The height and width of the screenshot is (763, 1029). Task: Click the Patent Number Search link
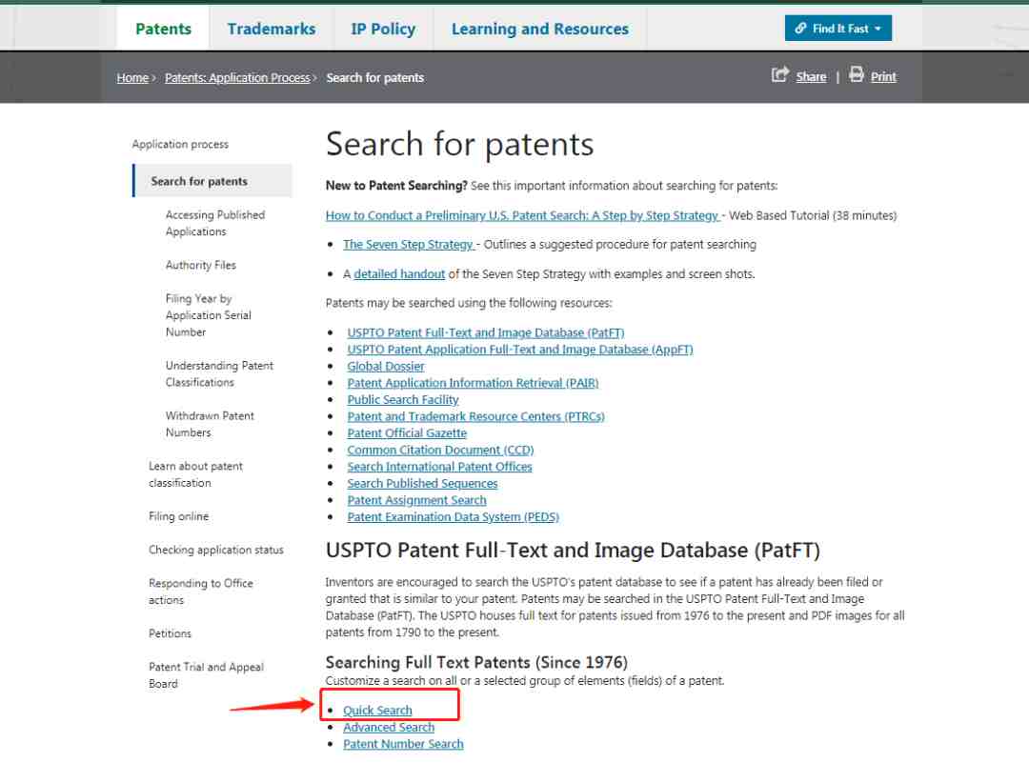click(x=403, y=743)
